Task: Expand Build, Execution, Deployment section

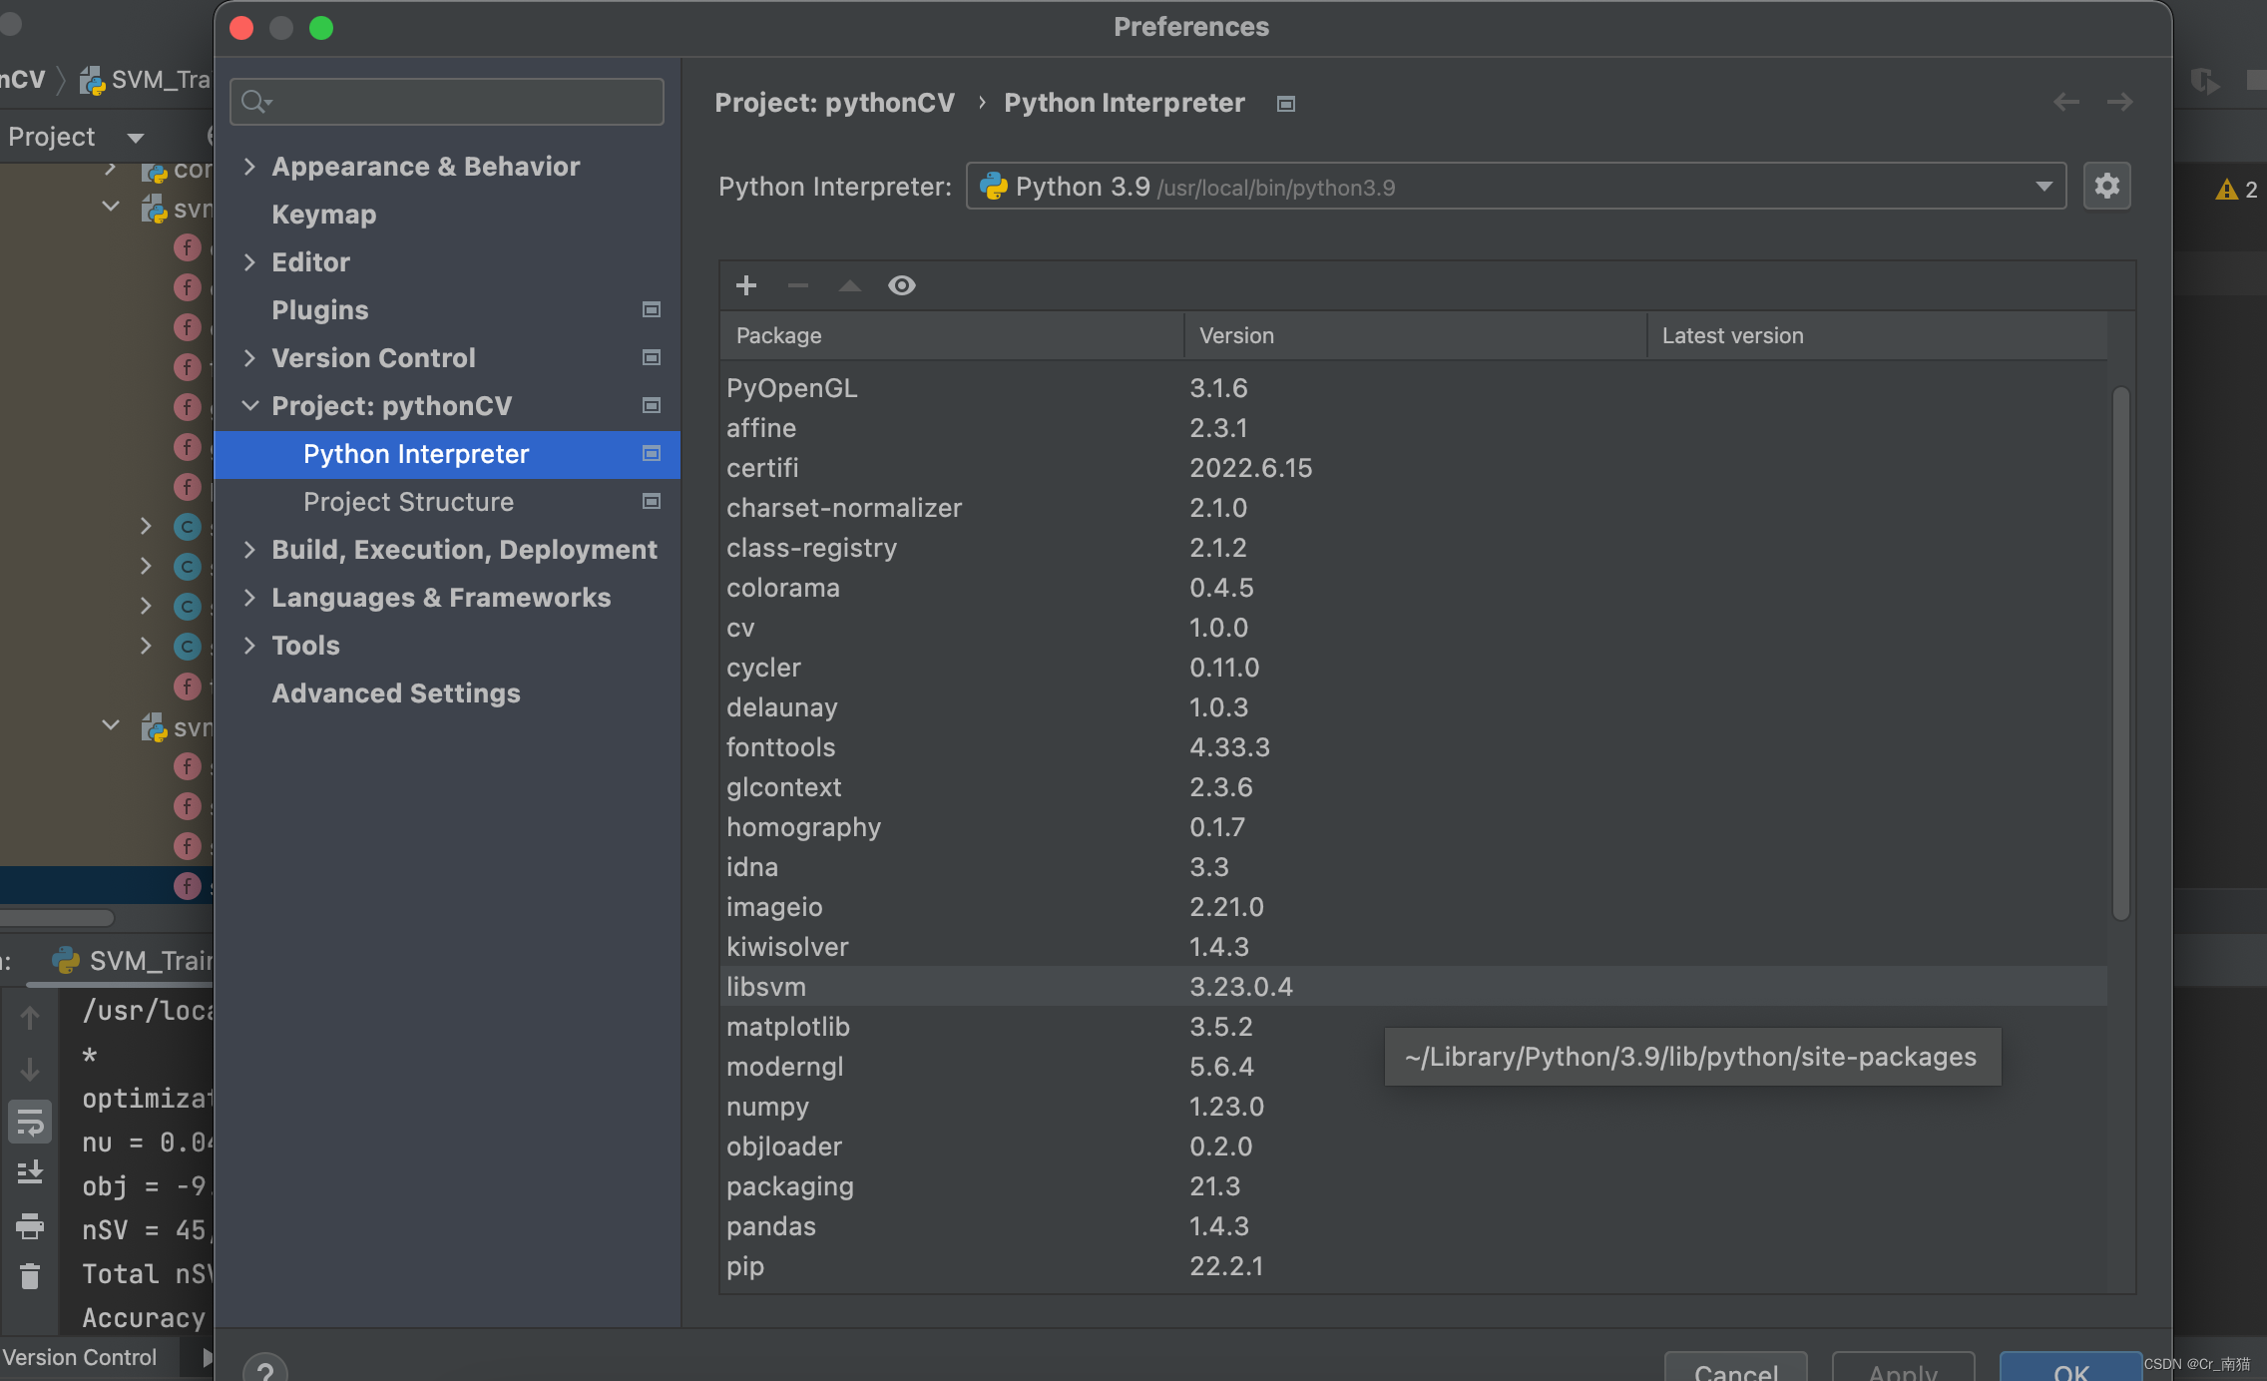Action: click(249, 550)
